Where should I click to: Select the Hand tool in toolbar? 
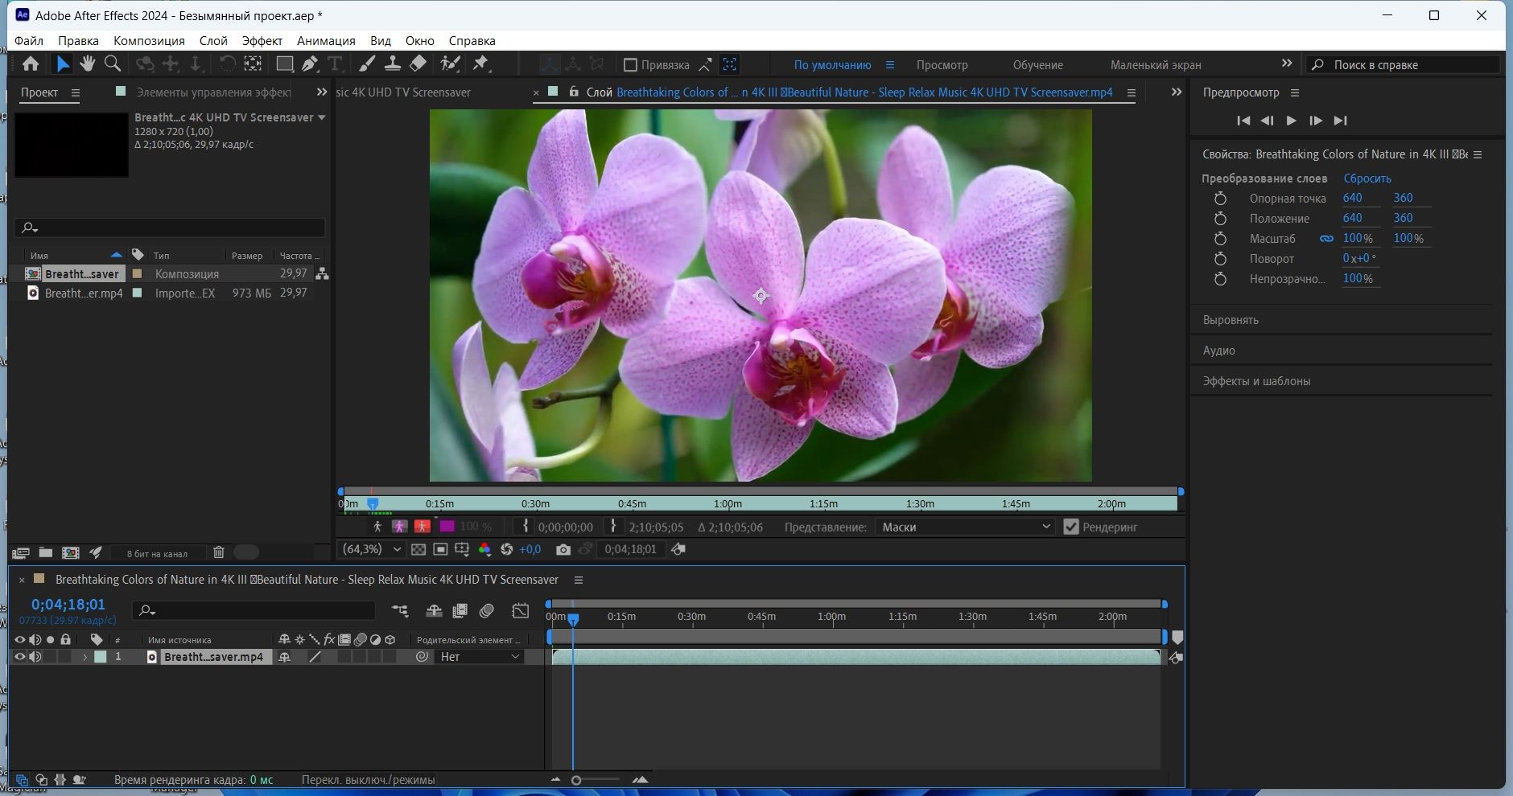pyautogui.click(x=87, y=64)
